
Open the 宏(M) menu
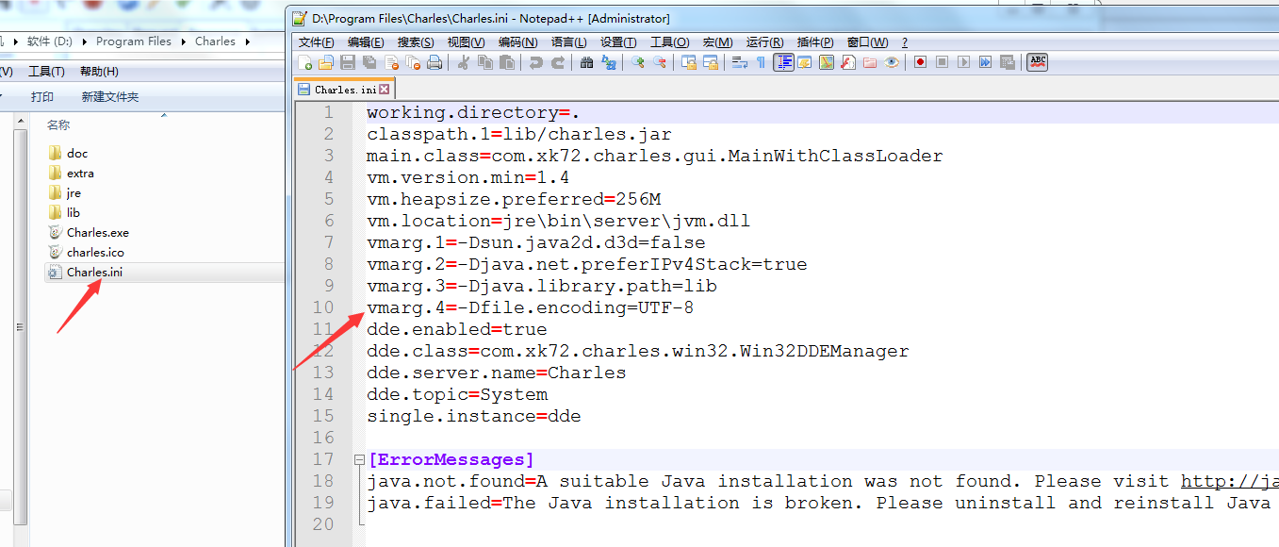coord(717,42)
